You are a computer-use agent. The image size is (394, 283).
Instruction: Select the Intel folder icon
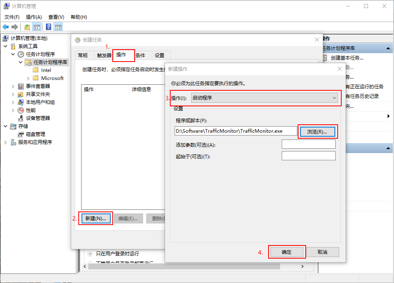[36, 70]
